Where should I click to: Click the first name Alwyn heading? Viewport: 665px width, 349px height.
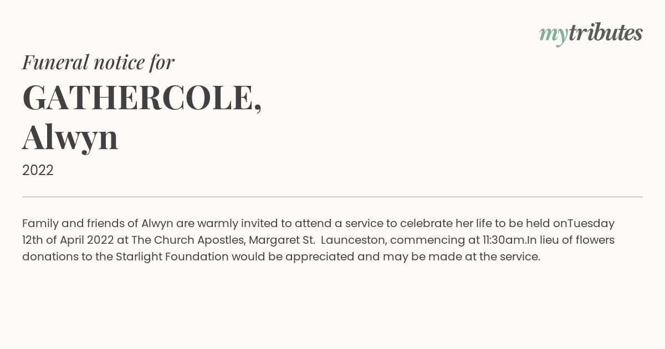[x=70, y=137]
